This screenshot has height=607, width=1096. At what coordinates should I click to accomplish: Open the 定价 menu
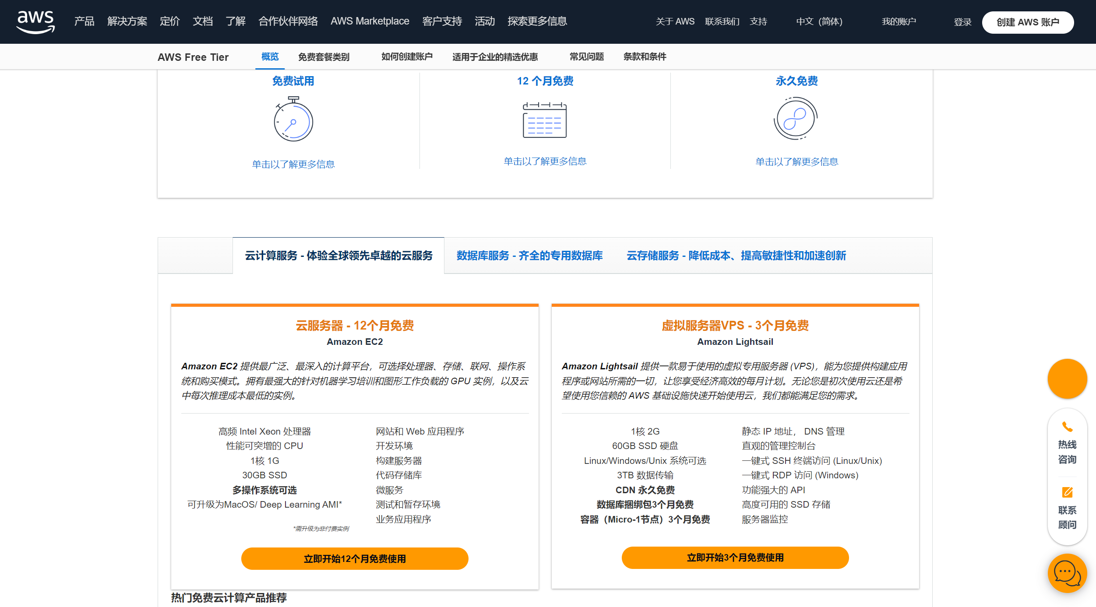tap(170, 21)
